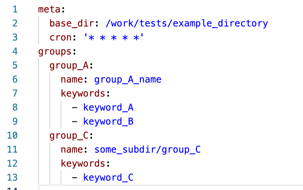
Task: Click line number 1 in the gutter
Action: point(15,9)
